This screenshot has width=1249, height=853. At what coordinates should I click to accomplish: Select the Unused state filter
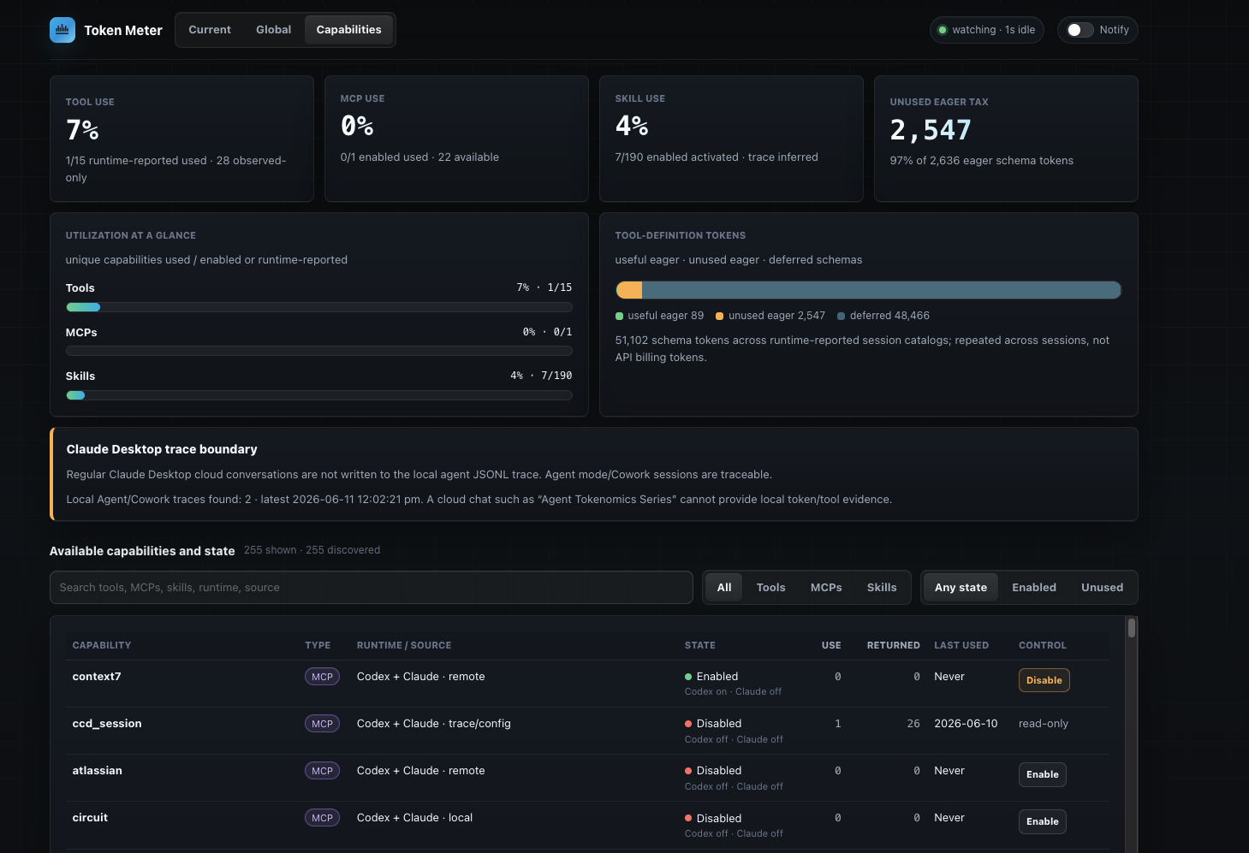tap(1102, 588)
